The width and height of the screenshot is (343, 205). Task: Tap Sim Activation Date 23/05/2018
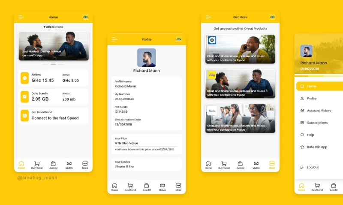pos(128,122)
